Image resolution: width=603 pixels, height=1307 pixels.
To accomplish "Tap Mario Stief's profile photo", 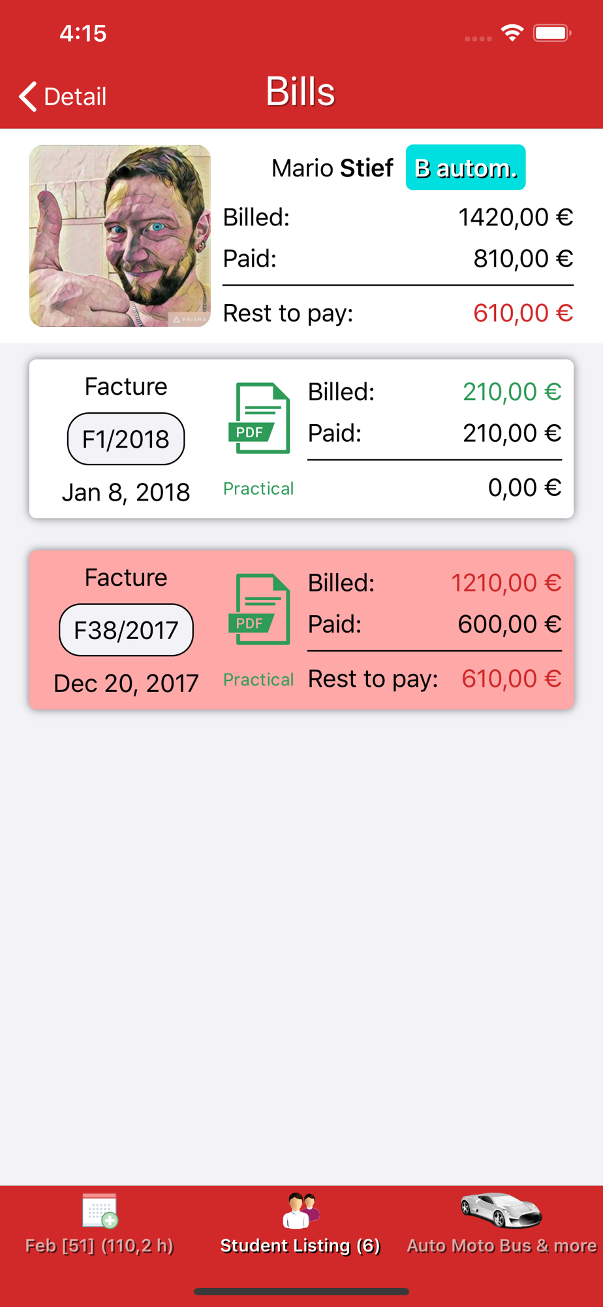I will point(120,236).
